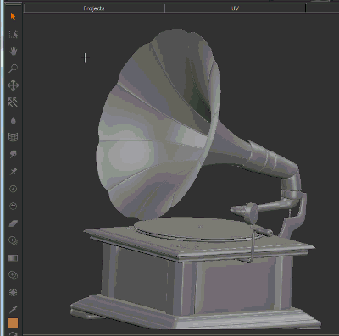Activate the droplet paint tool
This screenshot has width=339, height=336.
[x=14, y=120]
